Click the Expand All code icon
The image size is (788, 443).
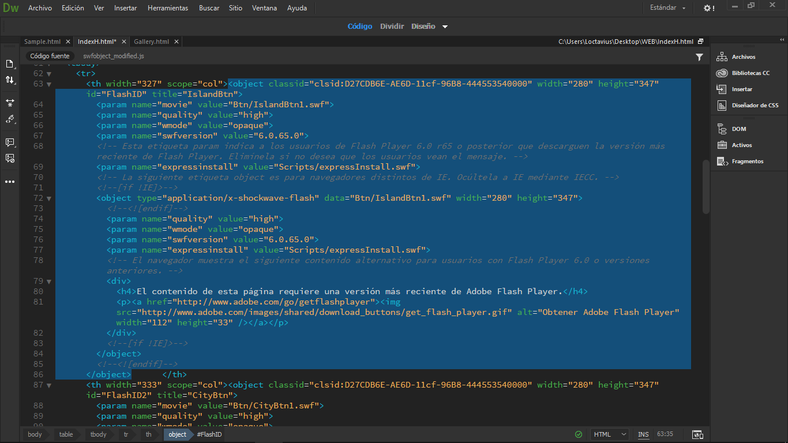point(10,103)
